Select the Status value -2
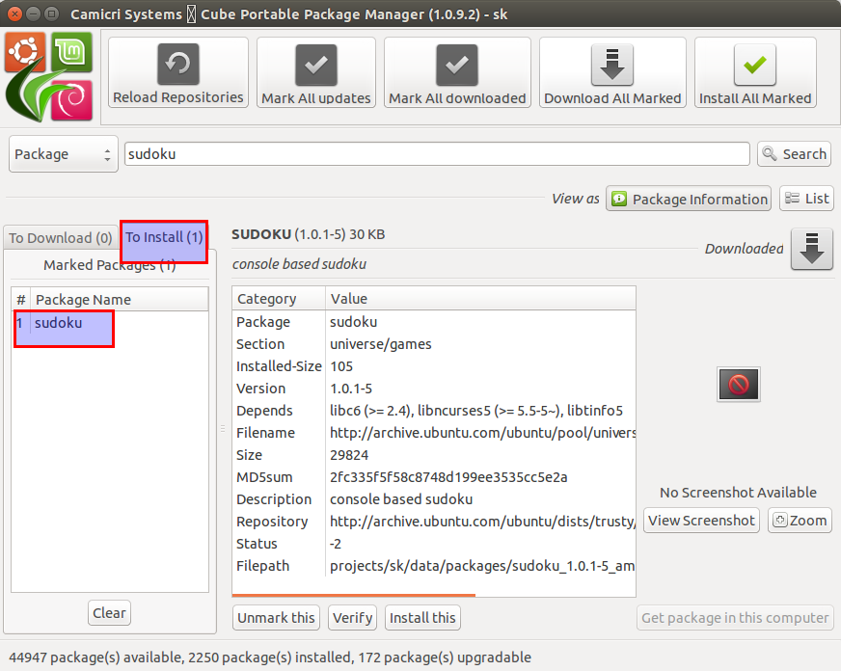 336,544
